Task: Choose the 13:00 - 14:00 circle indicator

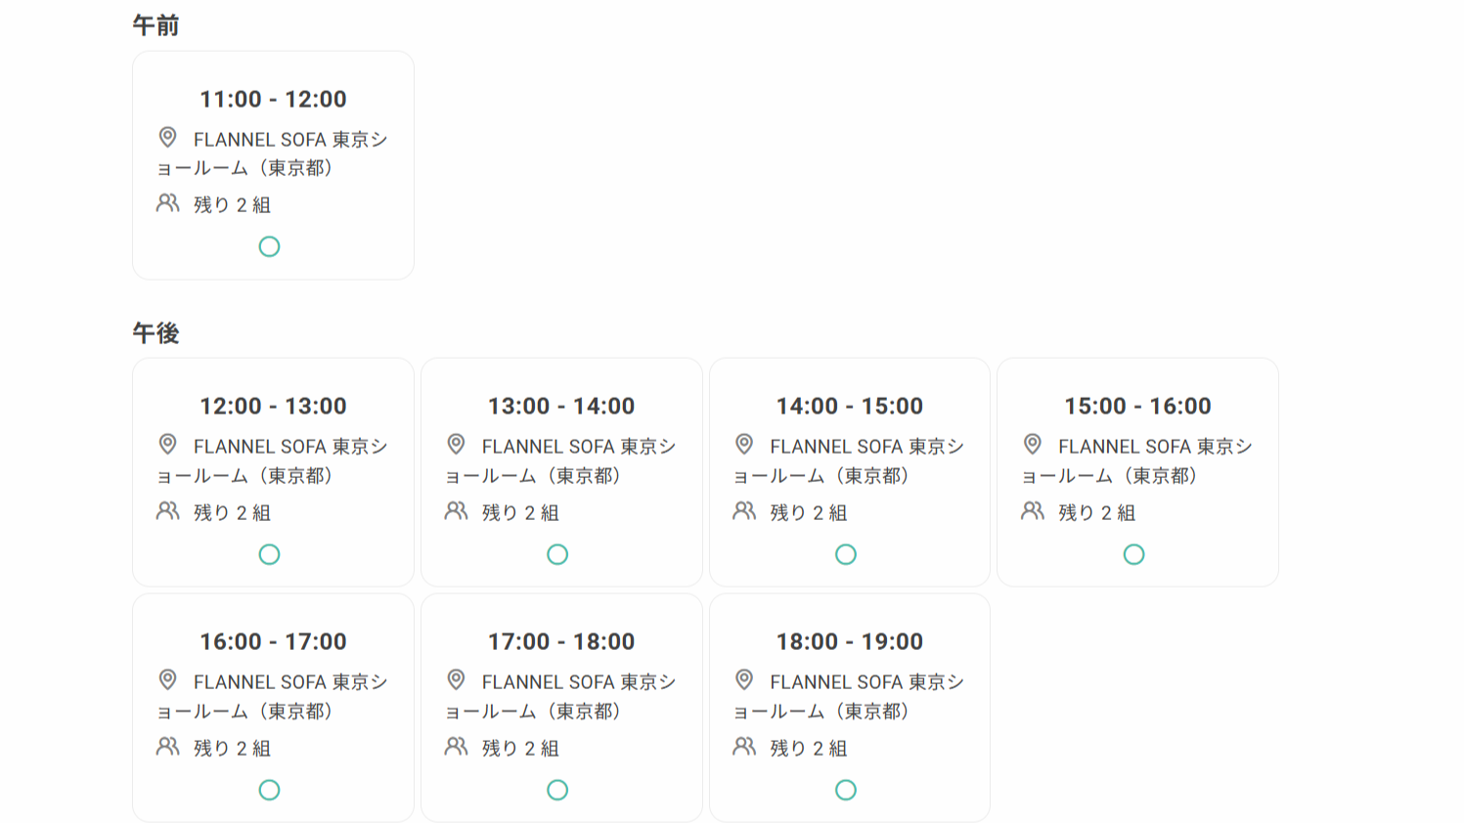Action: pyautogui.click(x=557, y=554)
